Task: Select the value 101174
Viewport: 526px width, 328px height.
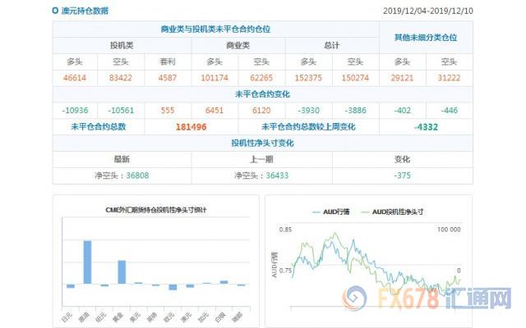Action: [215, 78]
